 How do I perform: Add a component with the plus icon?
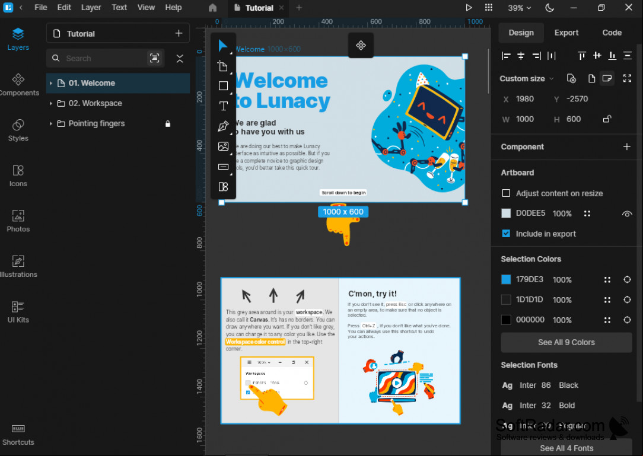626,147
